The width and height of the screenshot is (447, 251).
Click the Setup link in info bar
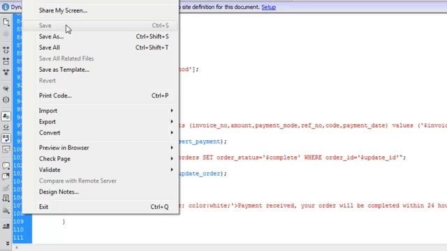click(x=268, y=7)
